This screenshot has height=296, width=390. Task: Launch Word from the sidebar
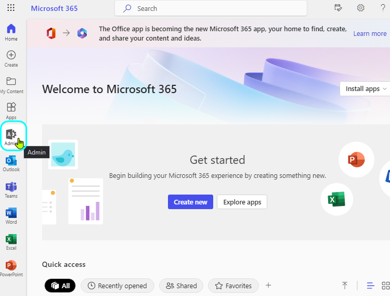(x=11, y=216)
